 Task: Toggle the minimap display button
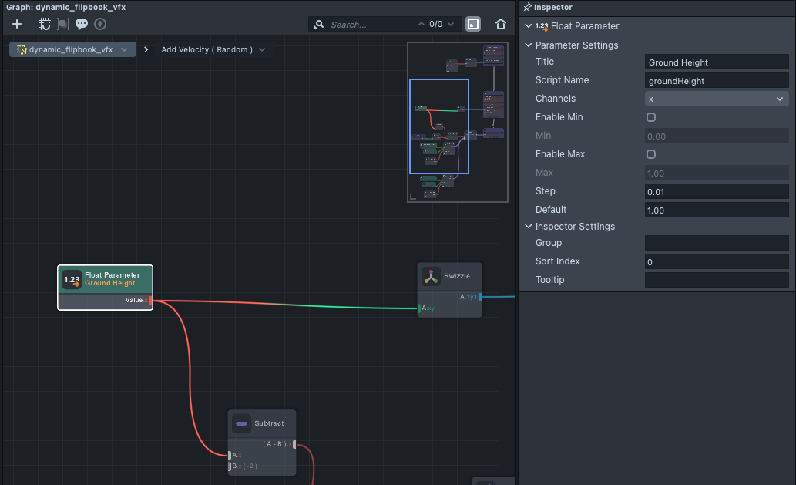click(473, 24)
